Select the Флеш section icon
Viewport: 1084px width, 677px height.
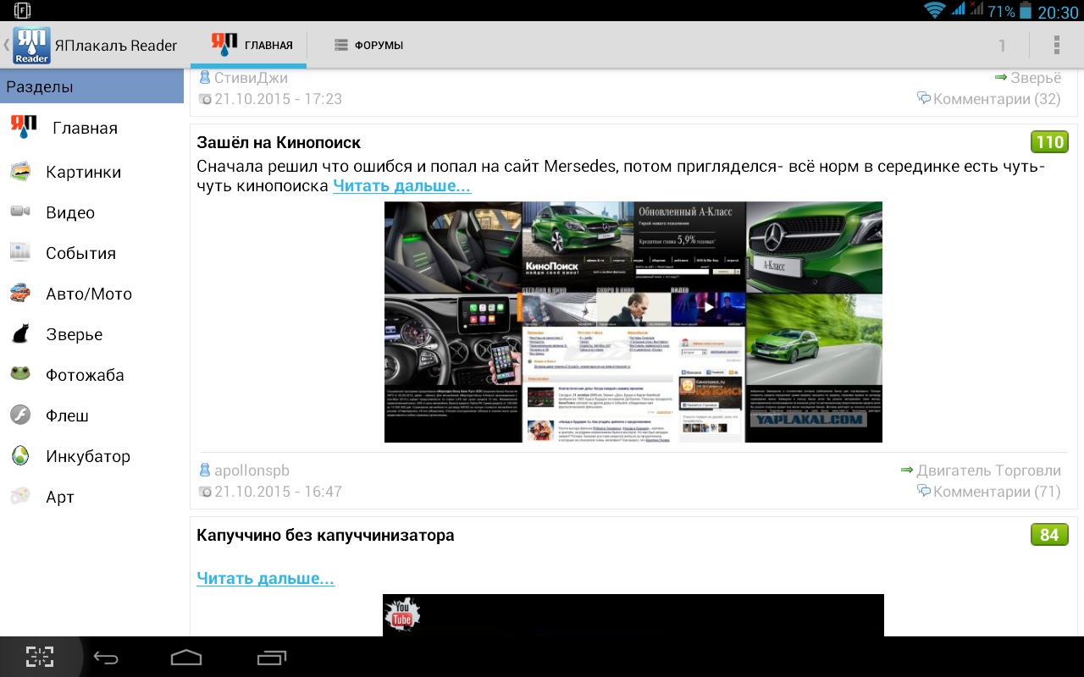point(20,416)
